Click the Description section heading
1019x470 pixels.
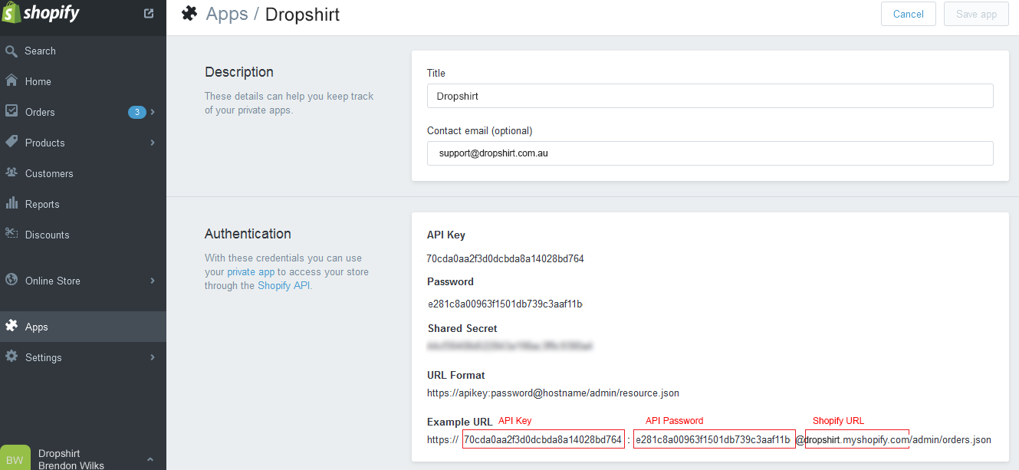(239, 72)
